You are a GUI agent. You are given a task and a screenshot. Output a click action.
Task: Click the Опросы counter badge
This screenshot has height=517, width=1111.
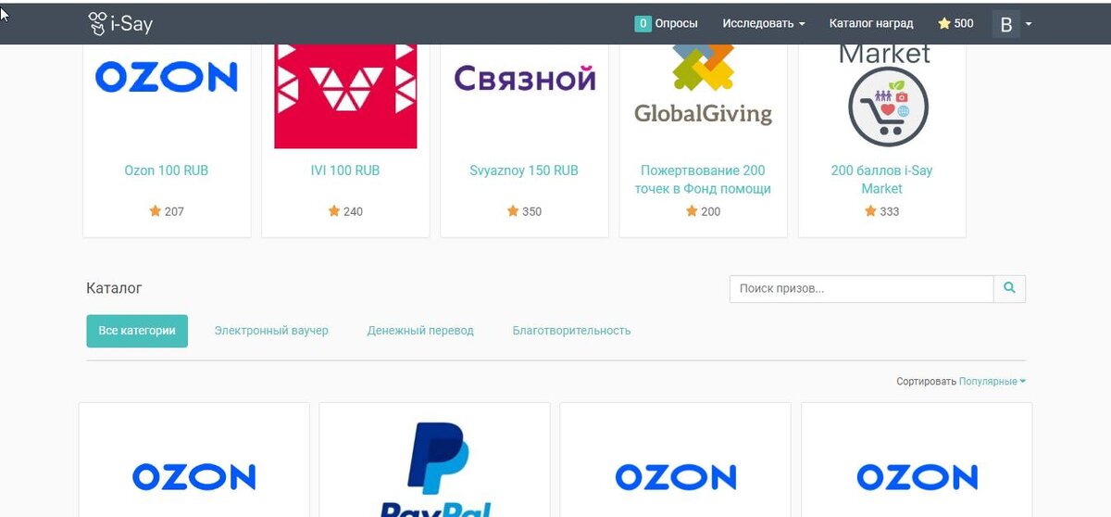pos(643,23)
